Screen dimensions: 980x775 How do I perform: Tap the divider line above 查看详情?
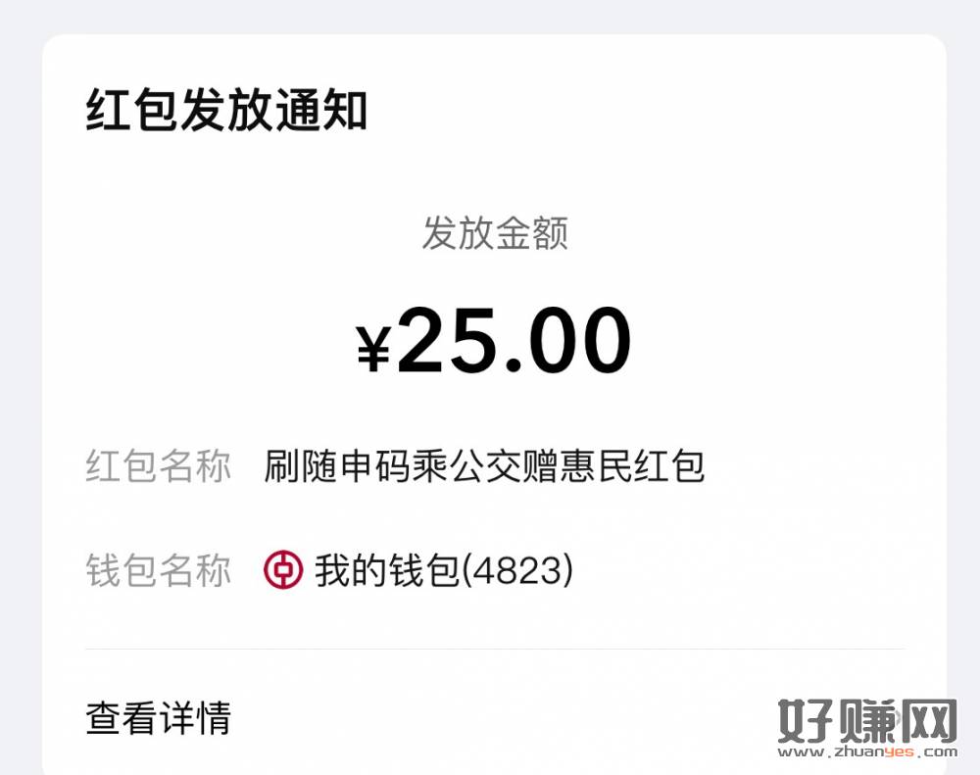(494, 649)
